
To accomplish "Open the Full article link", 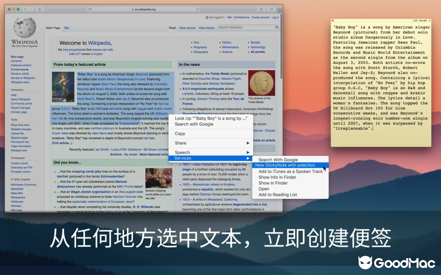I will 62,143.
